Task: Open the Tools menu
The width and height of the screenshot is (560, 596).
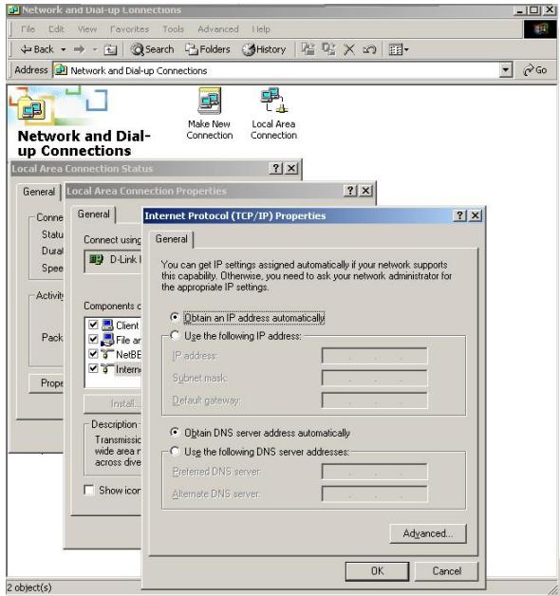Action: [x=173, y=29]
